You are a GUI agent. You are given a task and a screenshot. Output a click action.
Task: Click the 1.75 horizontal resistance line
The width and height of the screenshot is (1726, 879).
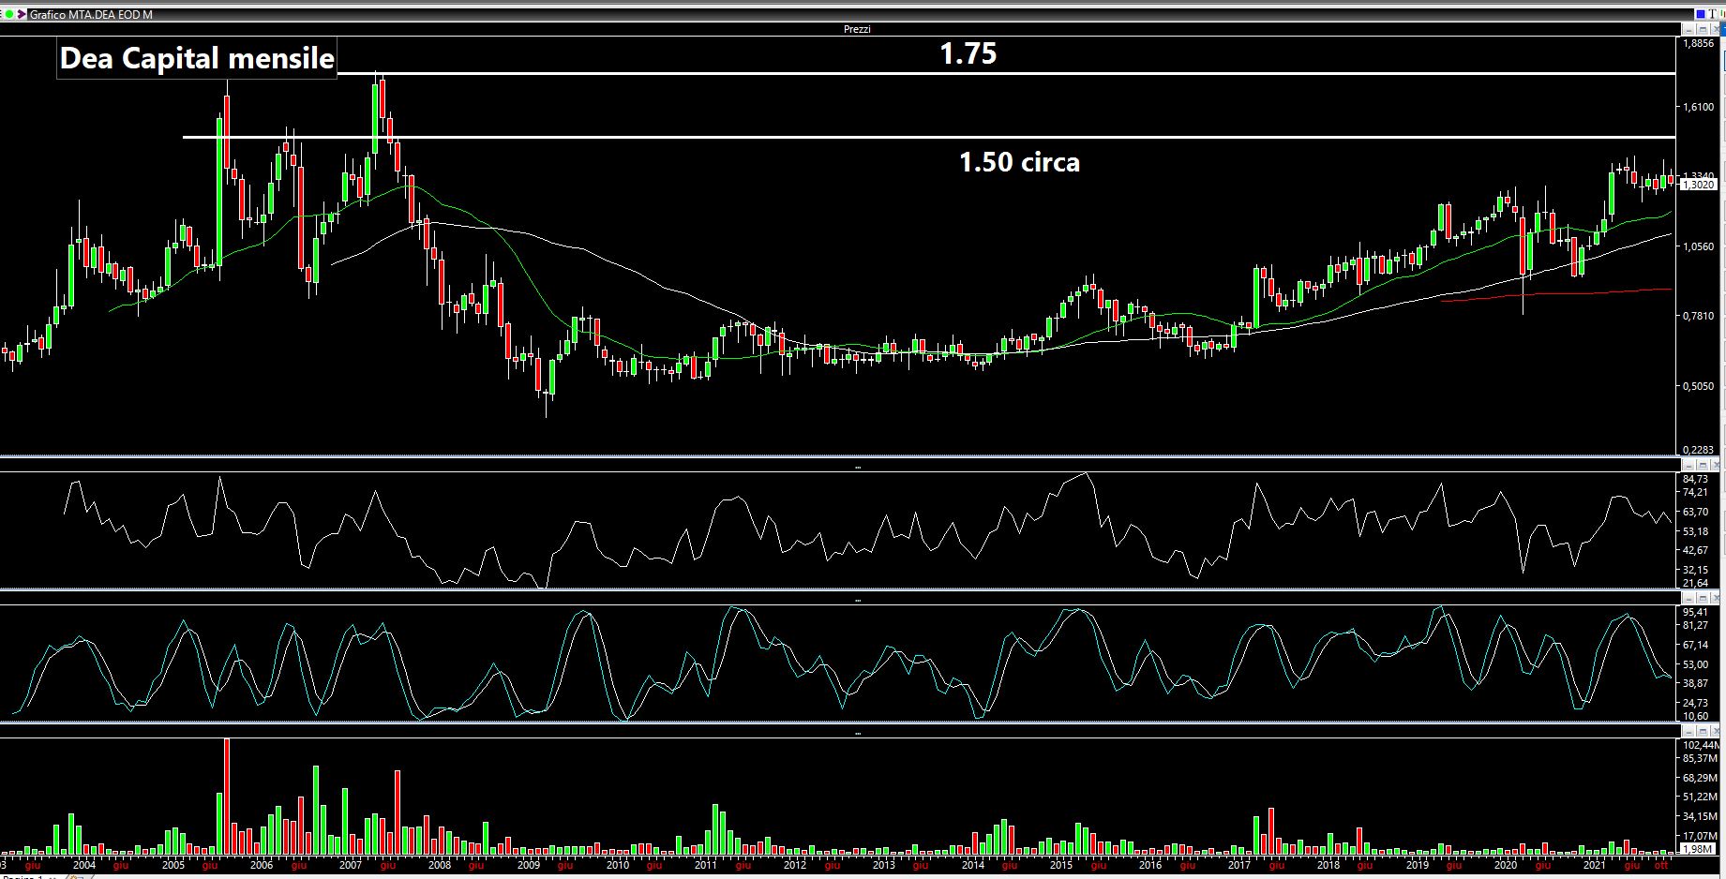point(656,73)
